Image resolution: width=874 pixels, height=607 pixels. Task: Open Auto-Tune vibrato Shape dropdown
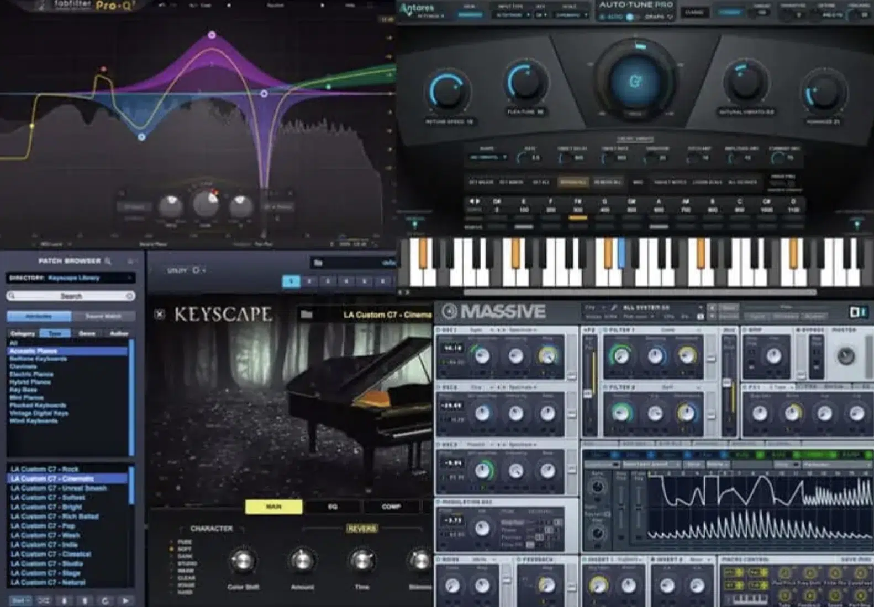coord(488,157)
